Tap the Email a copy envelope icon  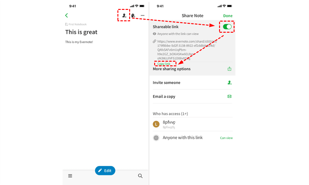[x=229, y=96]
